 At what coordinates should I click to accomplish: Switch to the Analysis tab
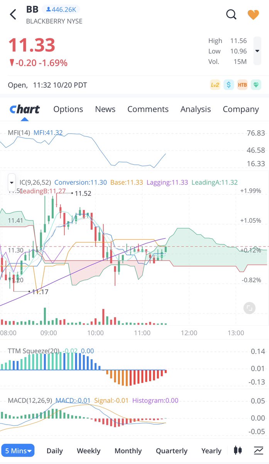pyautogui.click(x=196, y=109)
